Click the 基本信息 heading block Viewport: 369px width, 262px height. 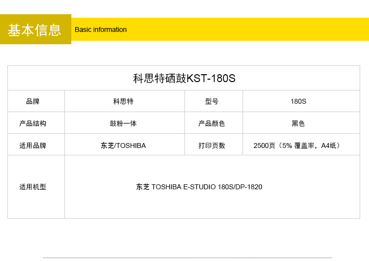[x=35, y=29]
